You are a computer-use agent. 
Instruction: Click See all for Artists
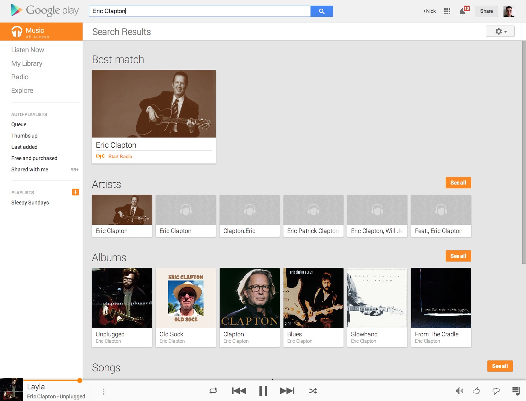pyautogui.click(x=458, y=183)
